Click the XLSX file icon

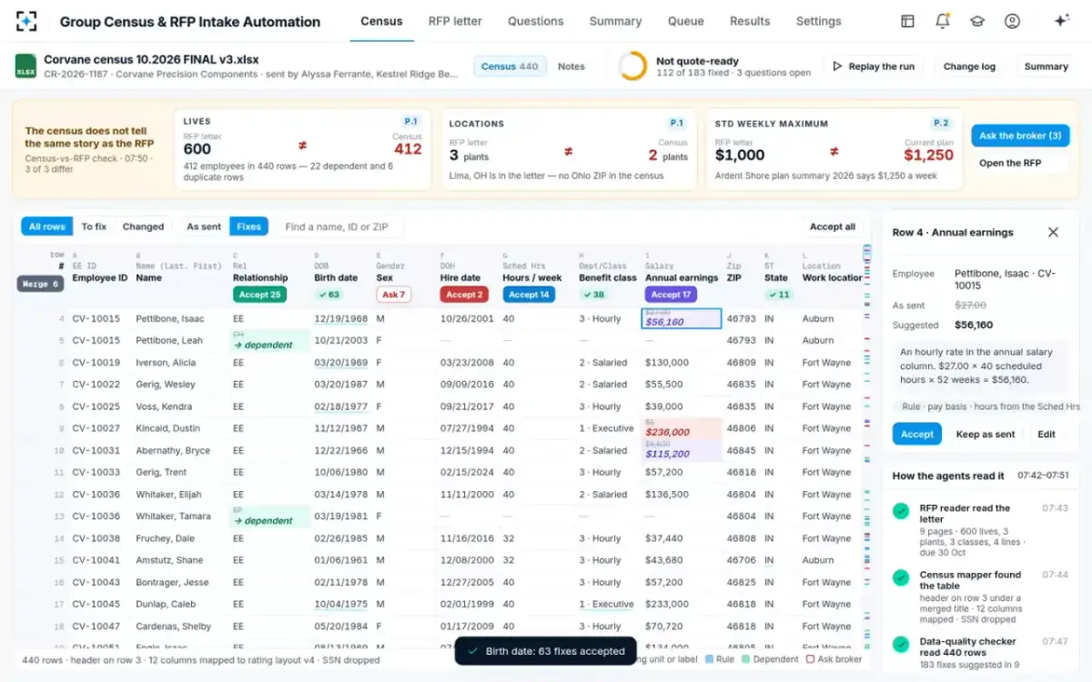click(25, 66)
